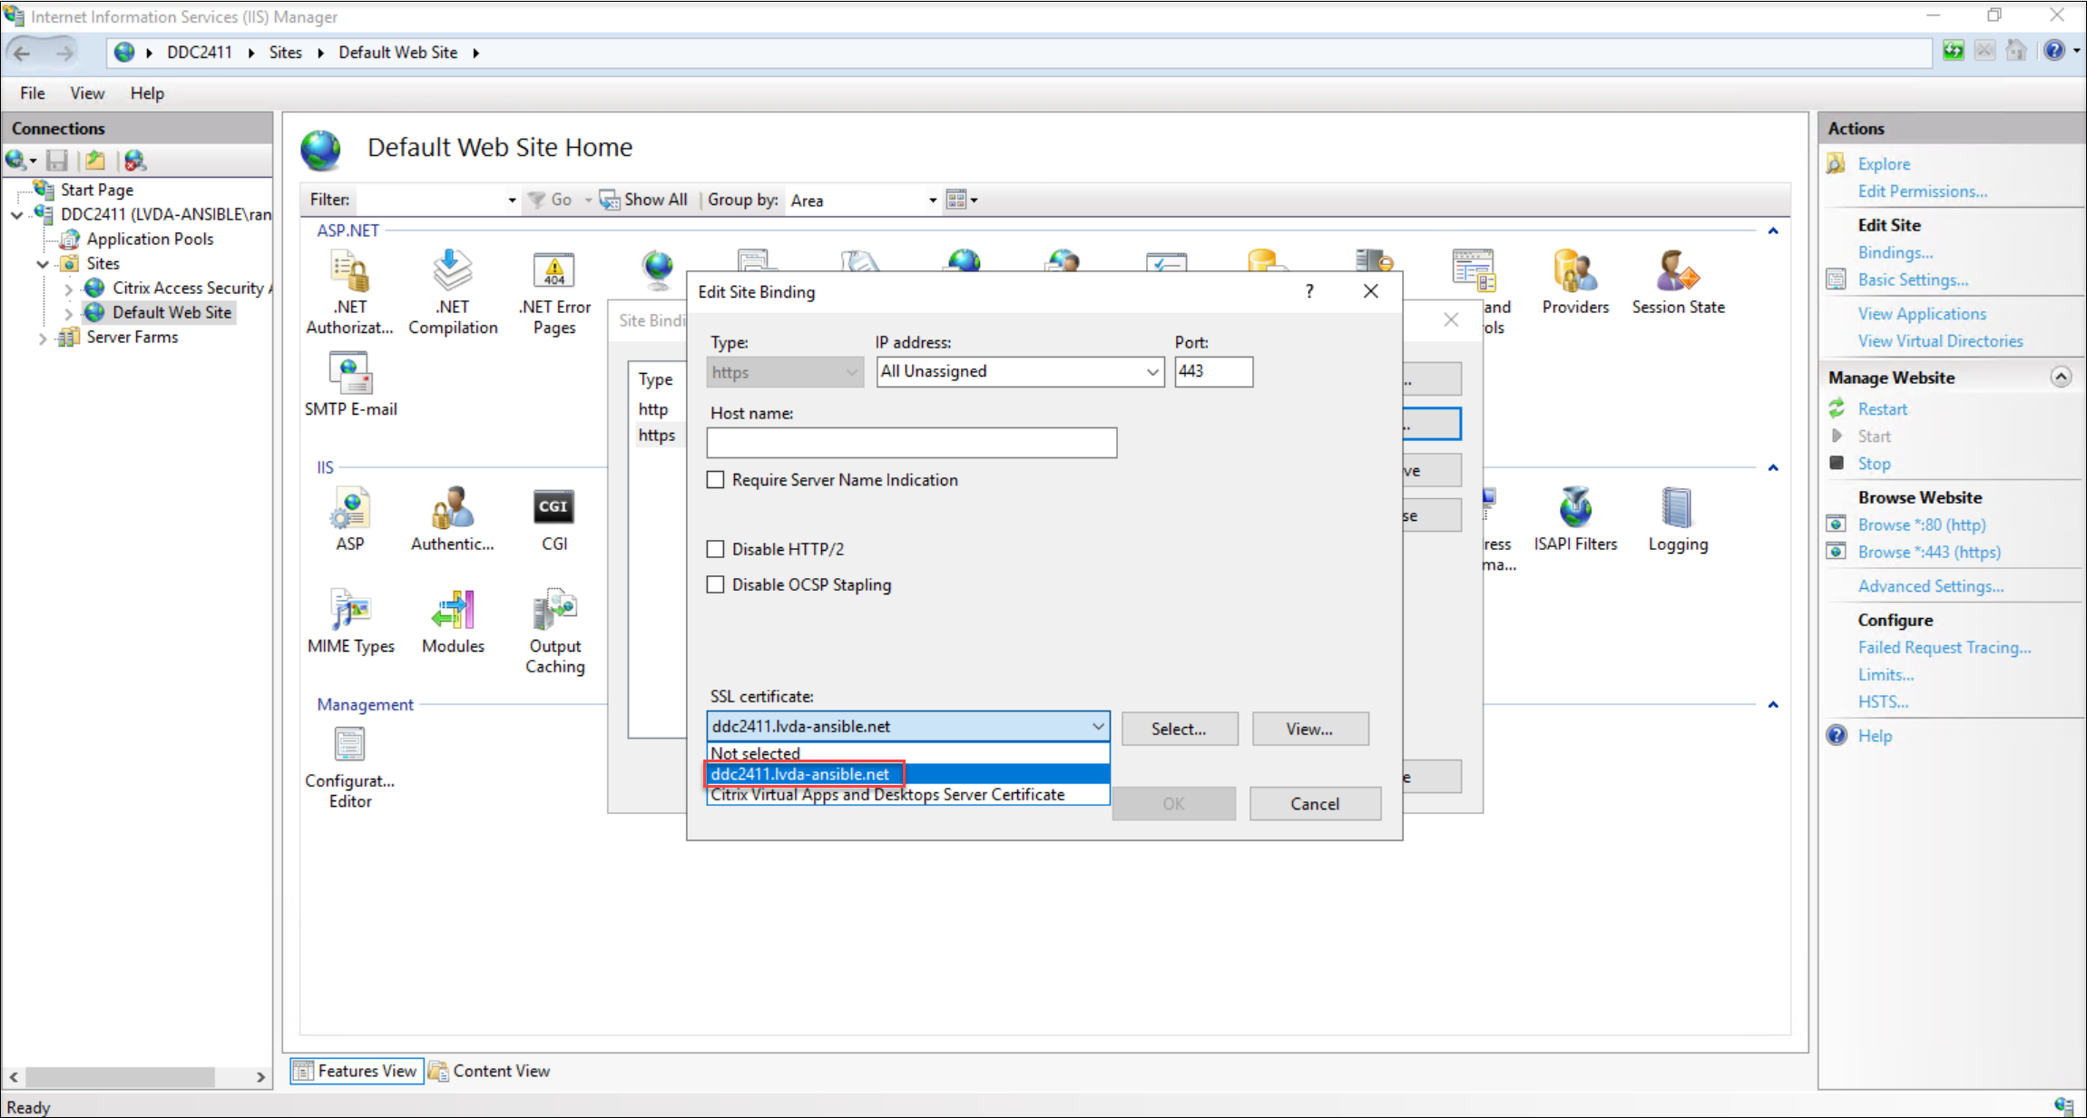Enable Require Server Name Indication
This screenshot has width=2087, height=1118.
click(715, 479)
